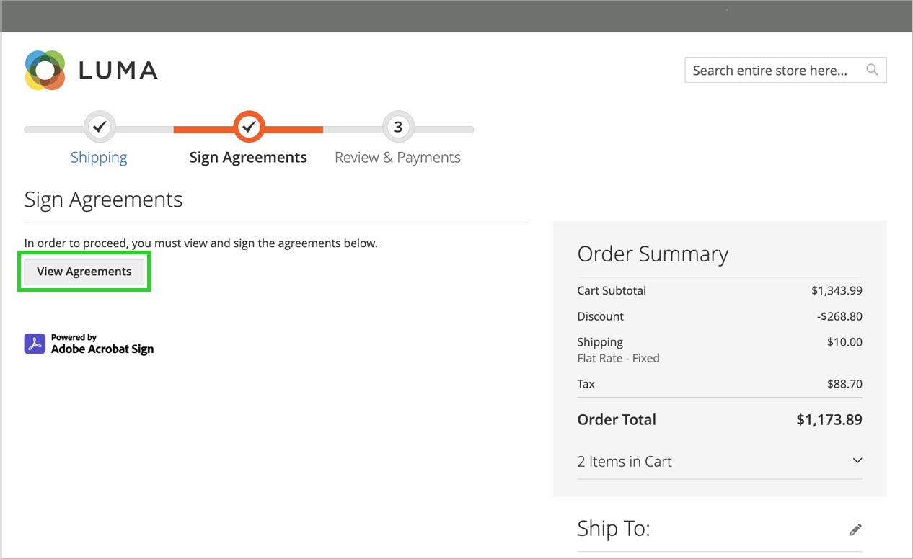Click the step 3 circle

coord(398,127)
